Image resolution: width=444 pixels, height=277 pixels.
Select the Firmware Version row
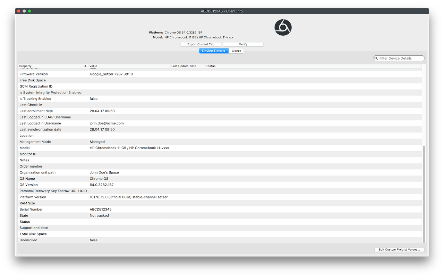point(220,74)
